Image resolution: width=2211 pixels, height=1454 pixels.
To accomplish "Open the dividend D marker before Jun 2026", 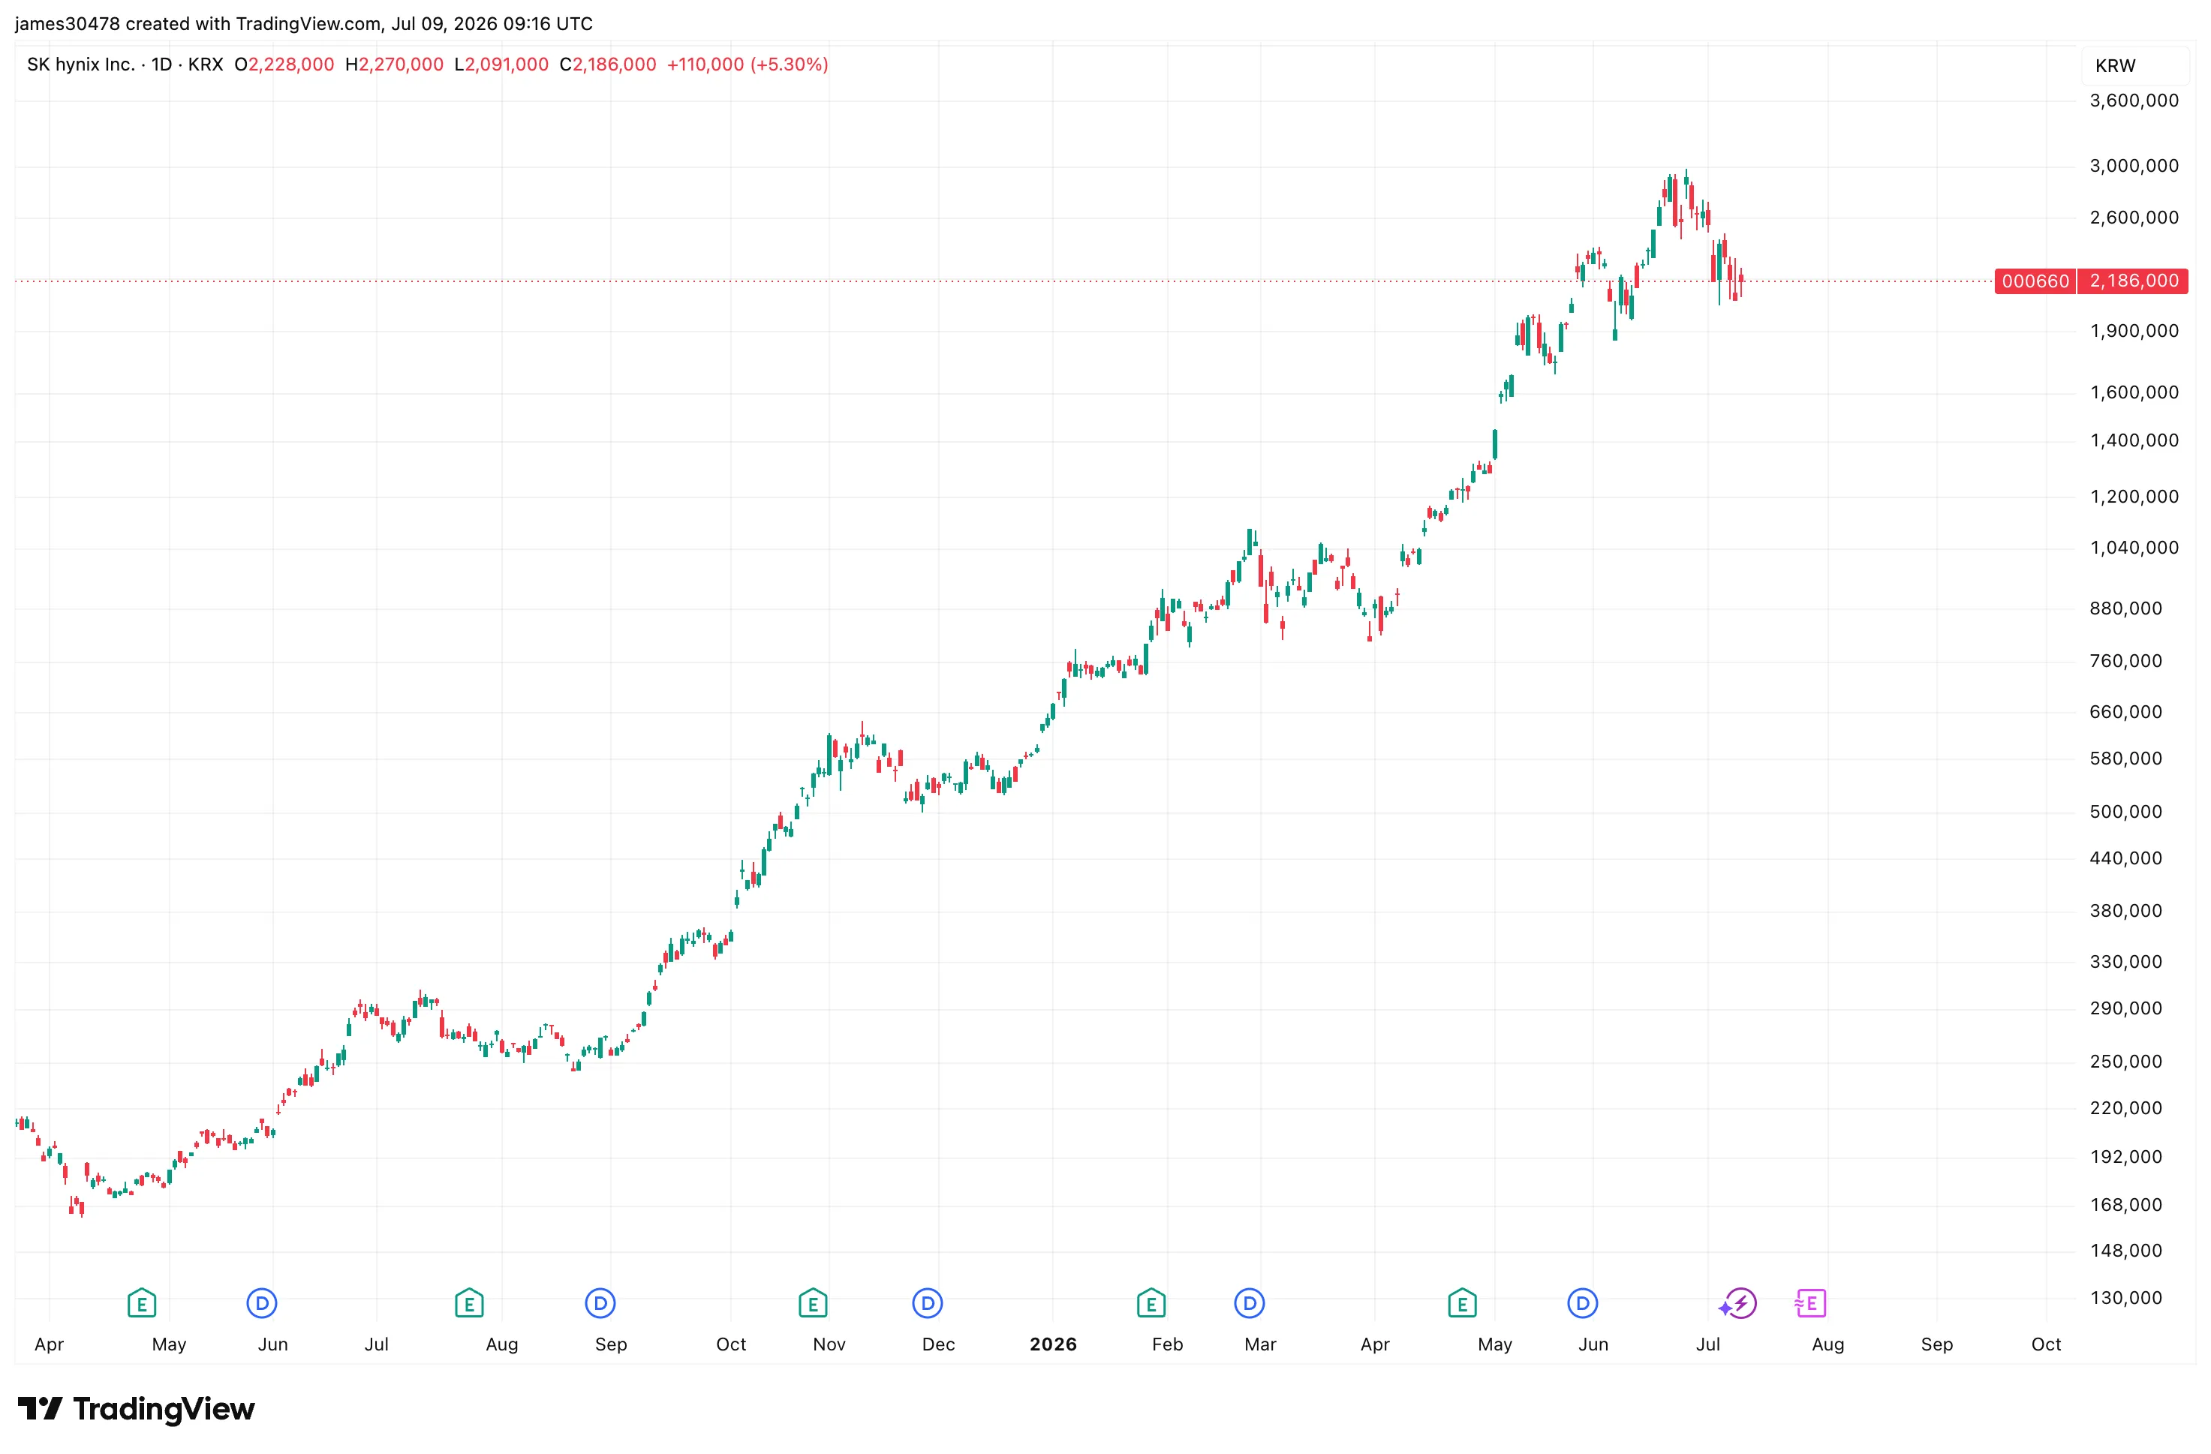I will click(1583, 1304).
